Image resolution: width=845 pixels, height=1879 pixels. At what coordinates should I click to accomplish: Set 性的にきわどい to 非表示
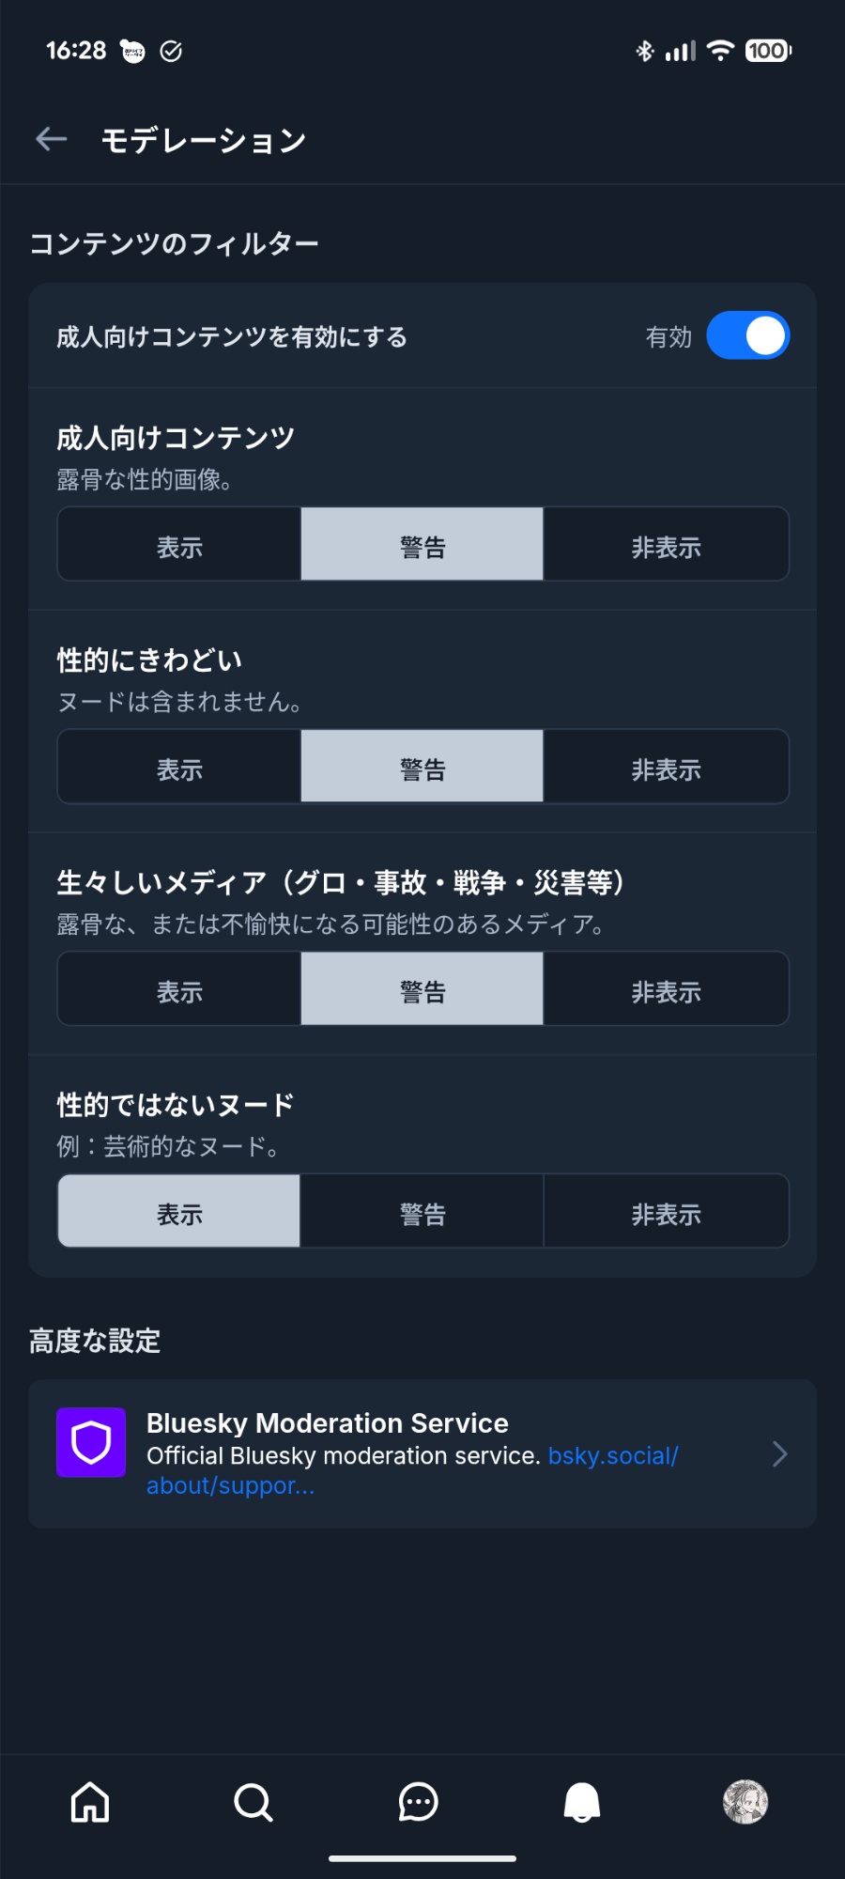(x=666, y=768)
